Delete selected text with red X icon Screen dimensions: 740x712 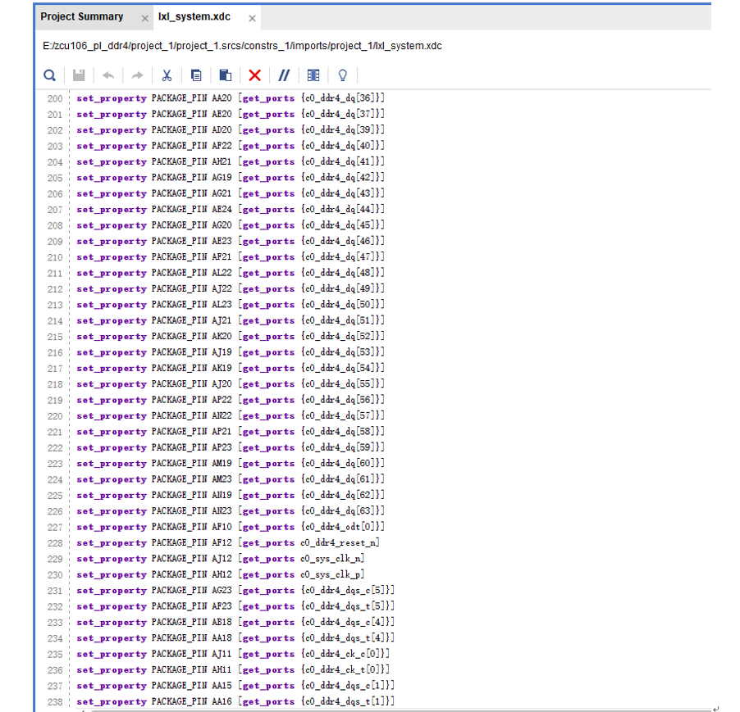click(254, 75)
